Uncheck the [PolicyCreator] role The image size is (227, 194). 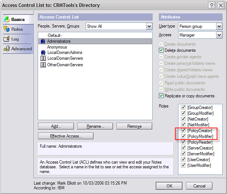(183, 131)
